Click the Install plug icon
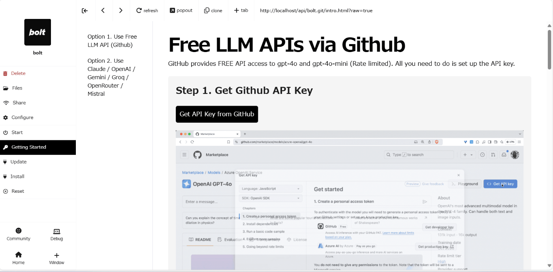 [x=5, y=177]
